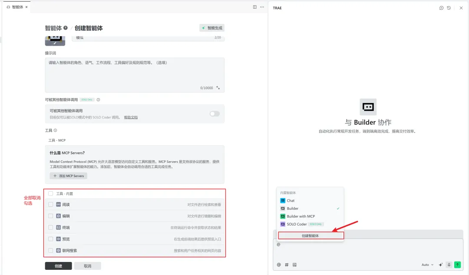Click the @ symbol in chat input
Viewport: 469px width, 275px height.
(278, 245)
